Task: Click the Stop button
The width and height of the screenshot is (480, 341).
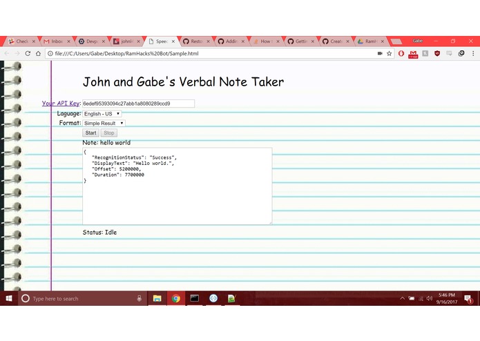Action: pyautogui.click(x=108, y=133)
